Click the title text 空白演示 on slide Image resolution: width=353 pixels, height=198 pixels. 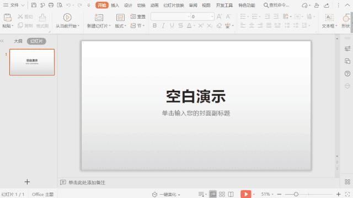coord(196,97)
